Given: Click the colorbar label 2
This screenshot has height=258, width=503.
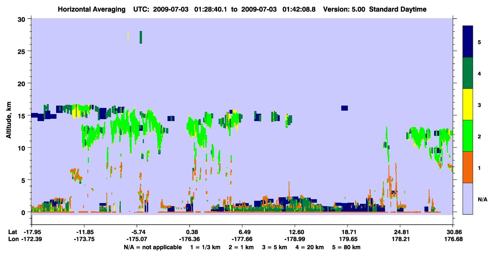Looking at the screenshot, I should click(479, 136).
